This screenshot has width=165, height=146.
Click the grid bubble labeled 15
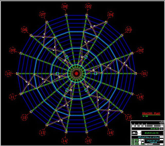tap(88, 141)
